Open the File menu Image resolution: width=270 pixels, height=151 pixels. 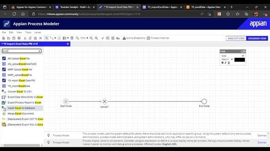click(4, 32)
